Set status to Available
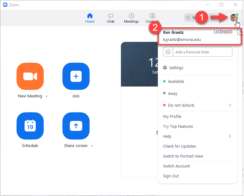The image size is (244, 196). point(176,82)
